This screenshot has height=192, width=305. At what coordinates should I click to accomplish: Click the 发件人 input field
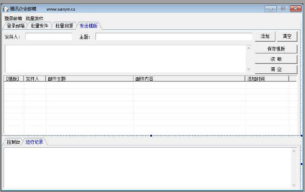[49, 37]
